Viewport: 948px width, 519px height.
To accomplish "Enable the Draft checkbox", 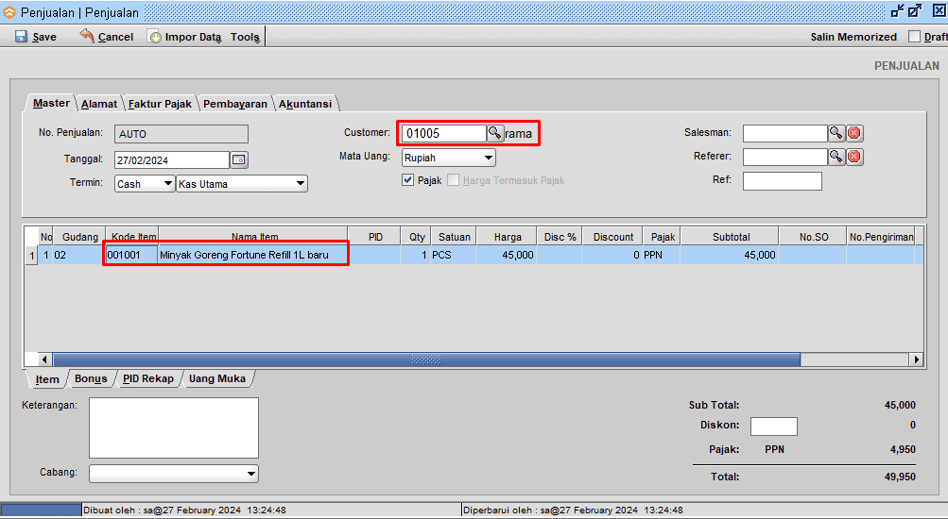I will tap(914, 37).
